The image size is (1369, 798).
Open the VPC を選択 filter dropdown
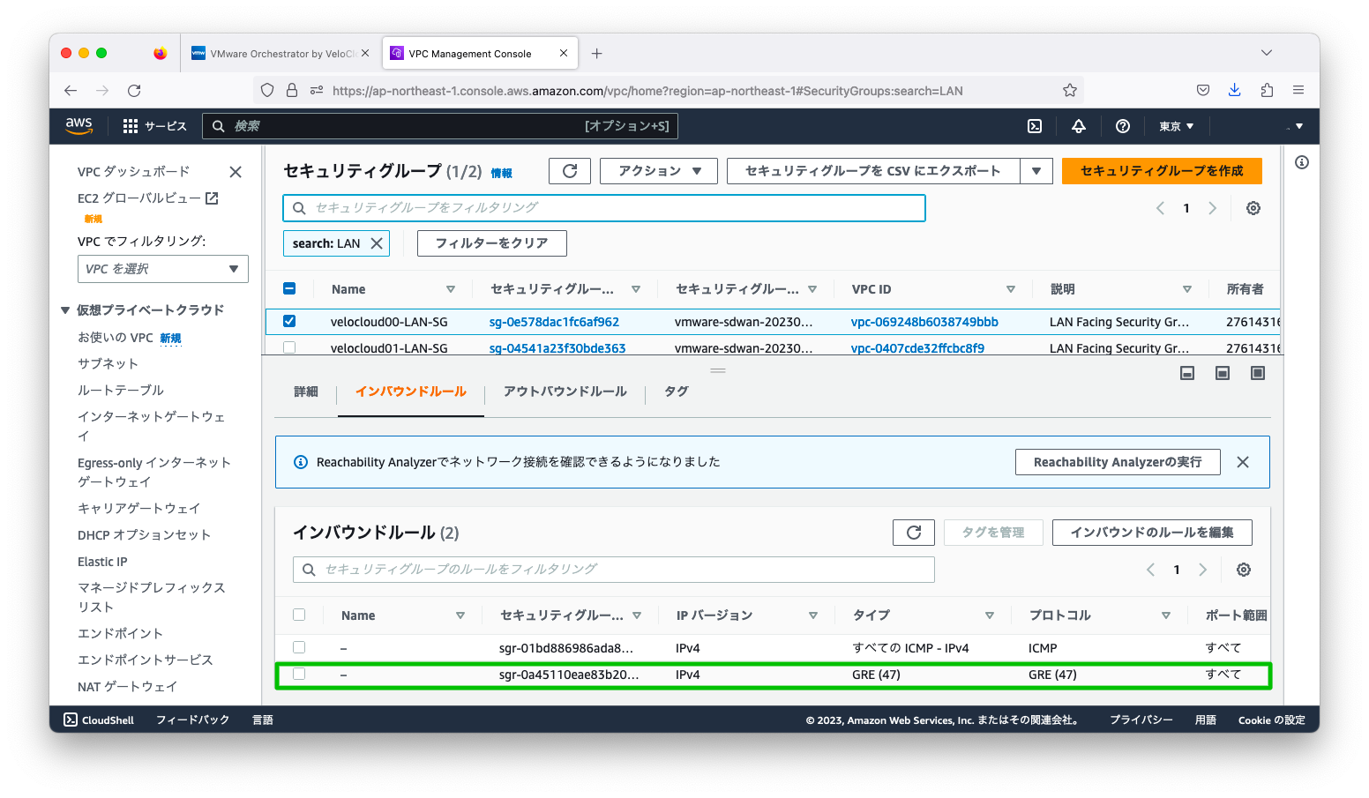coord(163,269)
